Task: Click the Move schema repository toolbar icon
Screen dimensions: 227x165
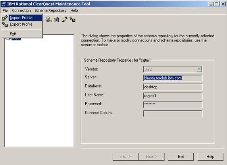Action: [x=49, y=19]
